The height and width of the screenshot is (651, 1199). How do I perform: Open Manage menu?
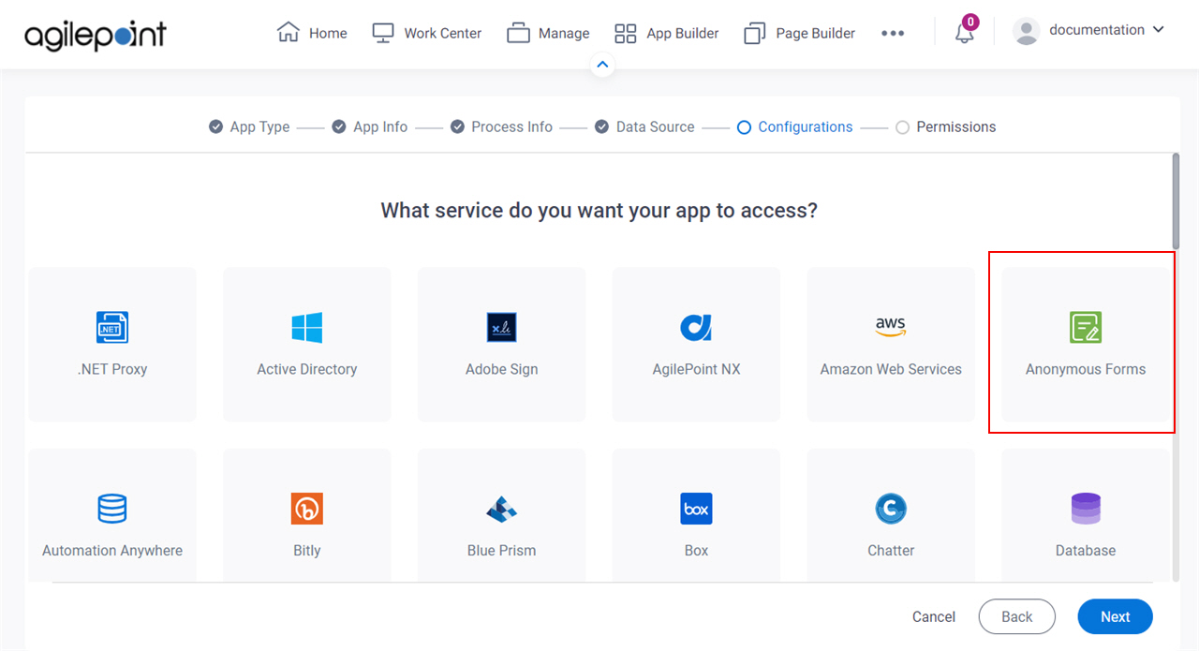548,33
